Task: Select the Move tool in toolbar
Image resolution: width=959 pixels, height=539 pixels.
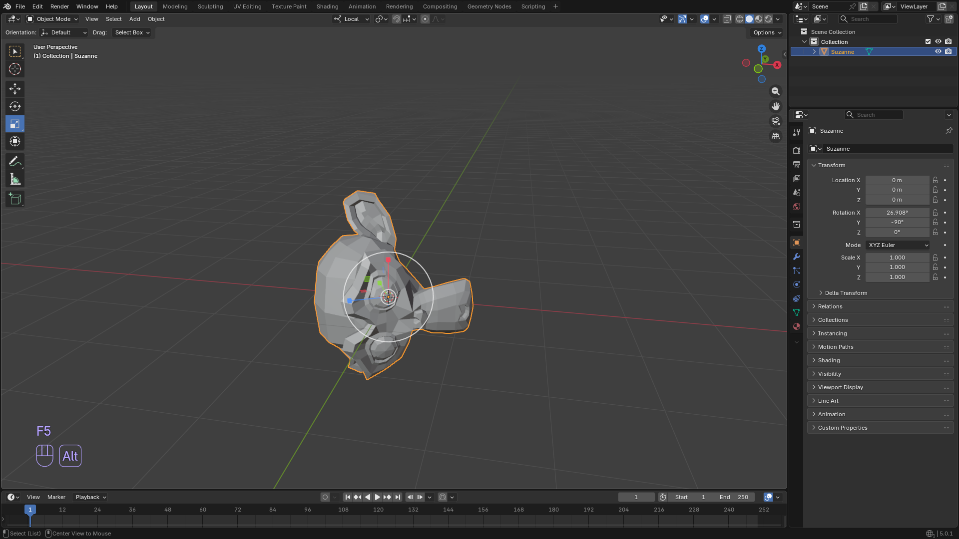Action: 15,89
